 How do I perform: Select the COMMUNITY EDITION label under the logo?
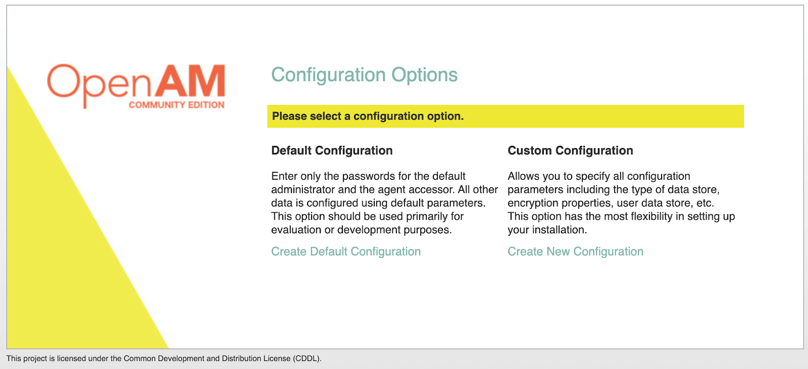pyautogui.click(x=176, y=104)
